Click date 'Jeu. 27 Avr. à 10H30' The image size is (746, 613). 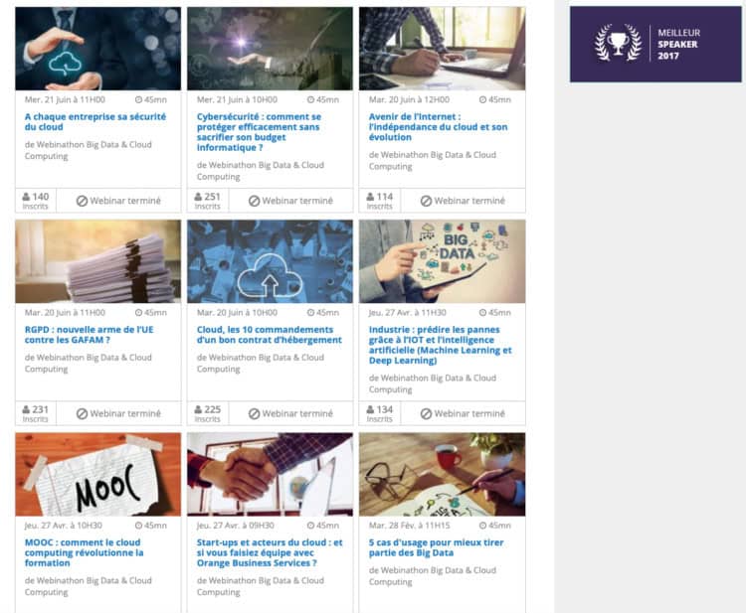tap(64, 526)
